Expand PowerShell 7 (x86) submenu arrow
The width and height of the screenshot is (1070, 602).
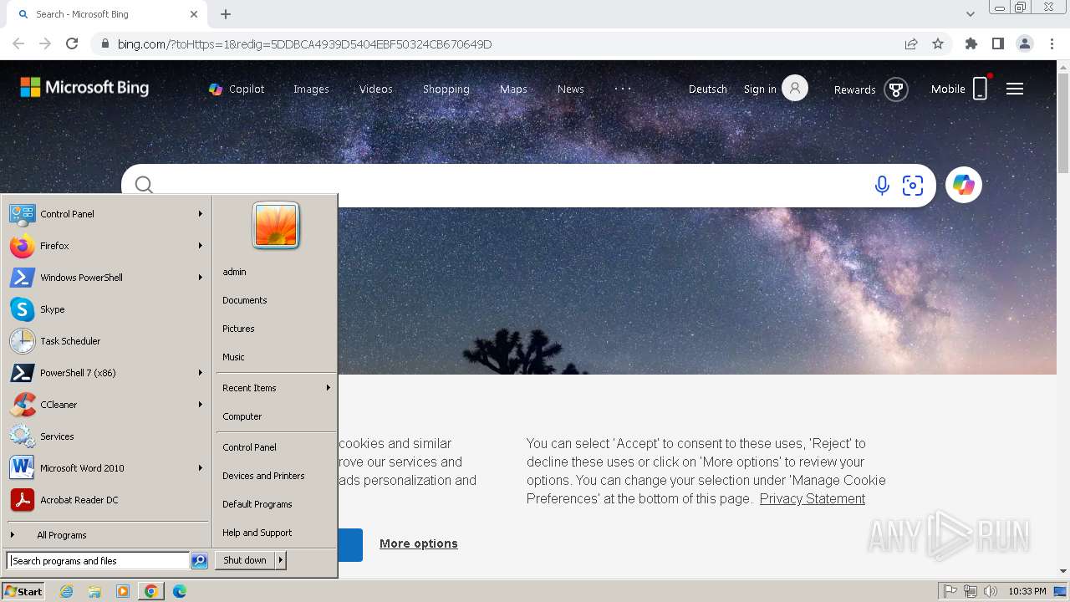(201, 373)
